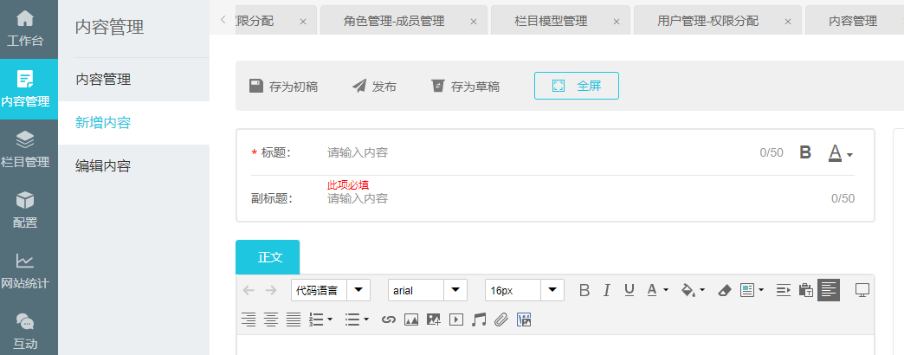Toggle bold in the body editor toolbar
Image resolution: width=904 pixels, height=355 pixels.
(x=584, y=290)
